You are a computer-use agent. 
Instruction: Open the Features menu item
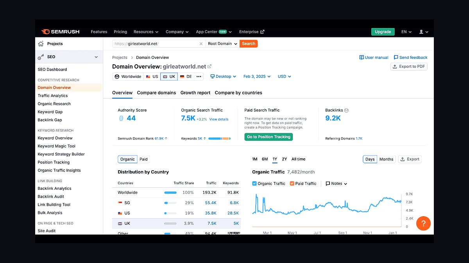pyautogui.click(x=99, y=32)
